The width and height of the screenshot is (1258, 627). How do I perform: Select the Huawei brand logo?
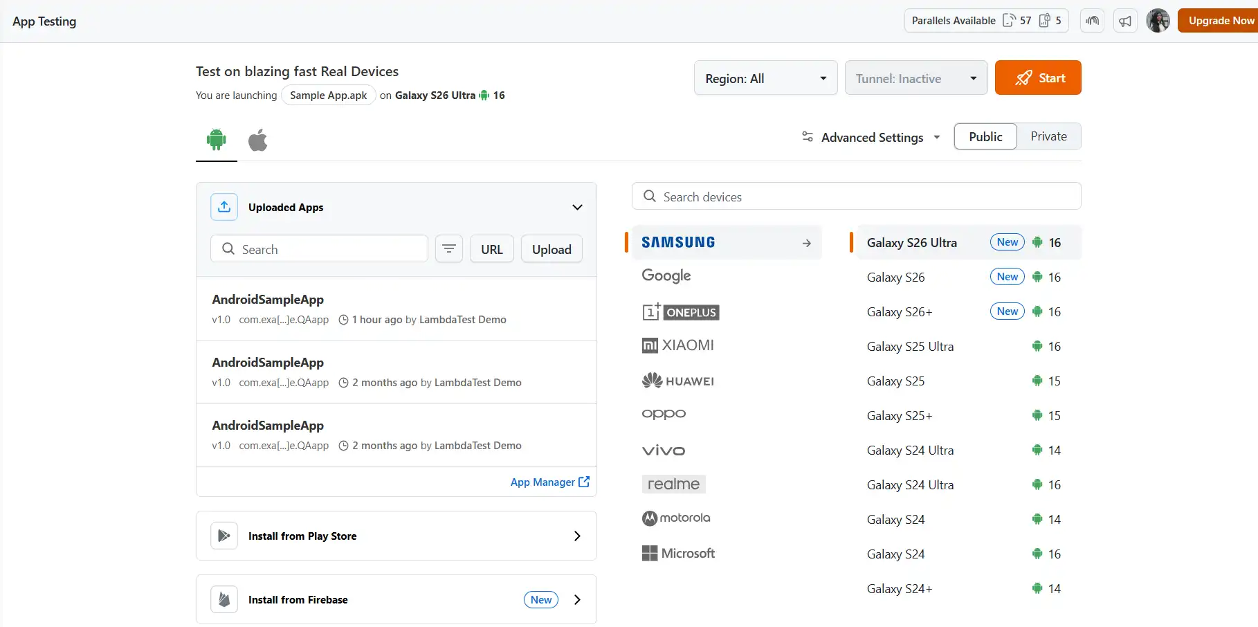(678, 381)
